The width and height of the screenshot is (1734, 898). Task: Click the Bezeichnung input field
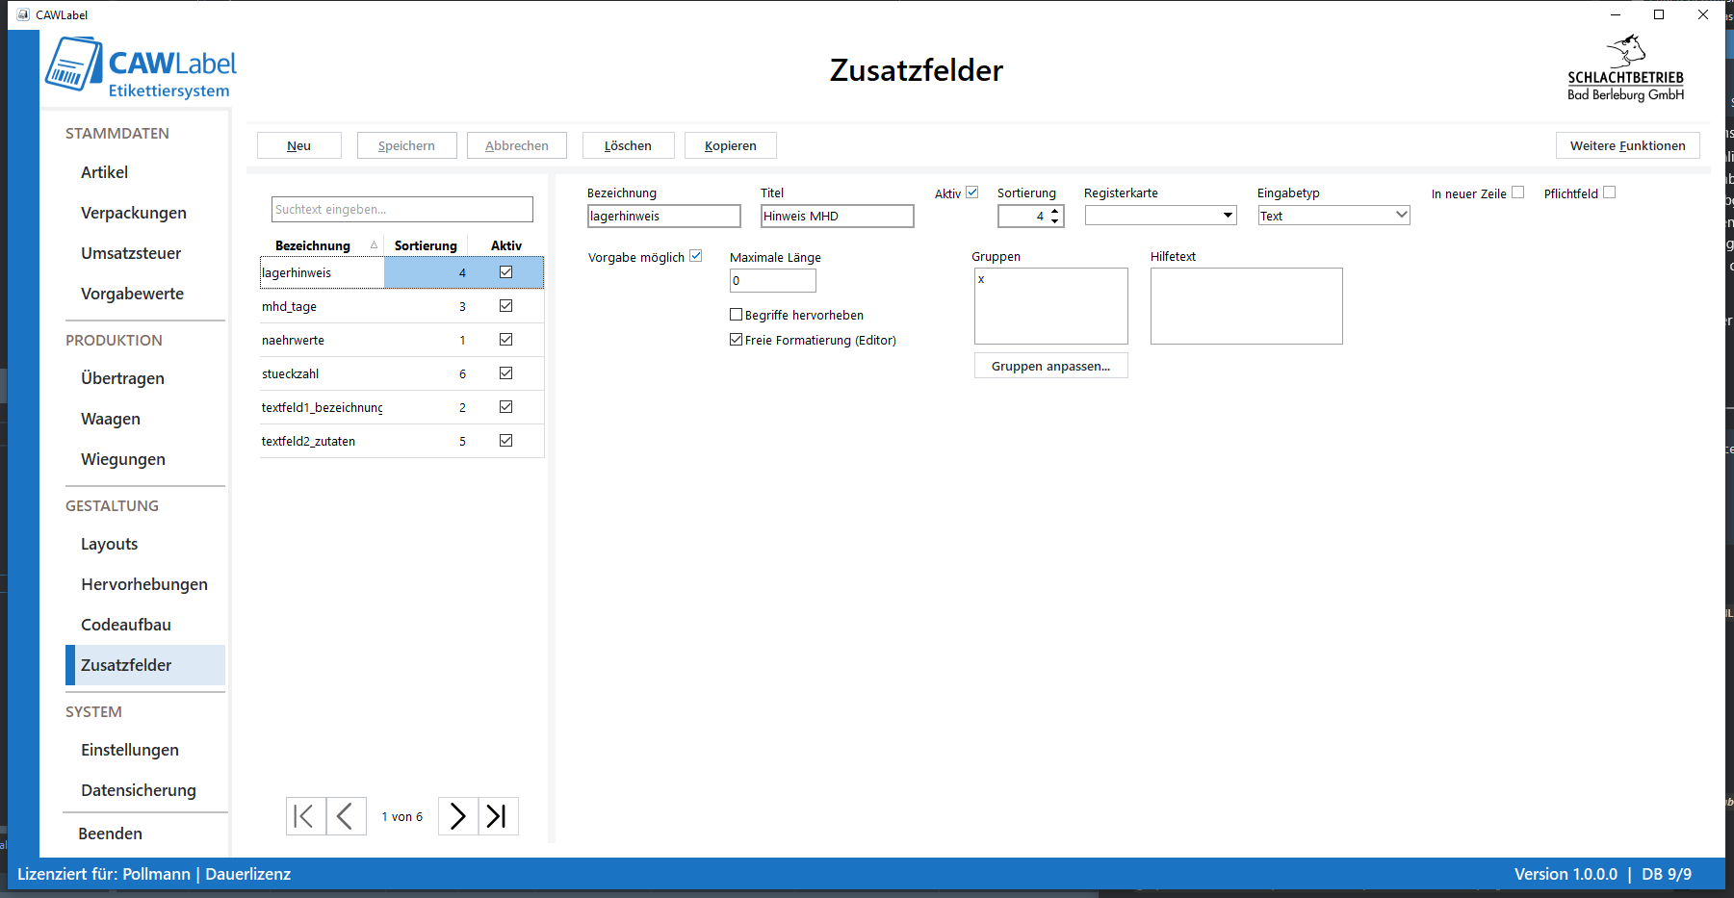(x=664, y=216)
